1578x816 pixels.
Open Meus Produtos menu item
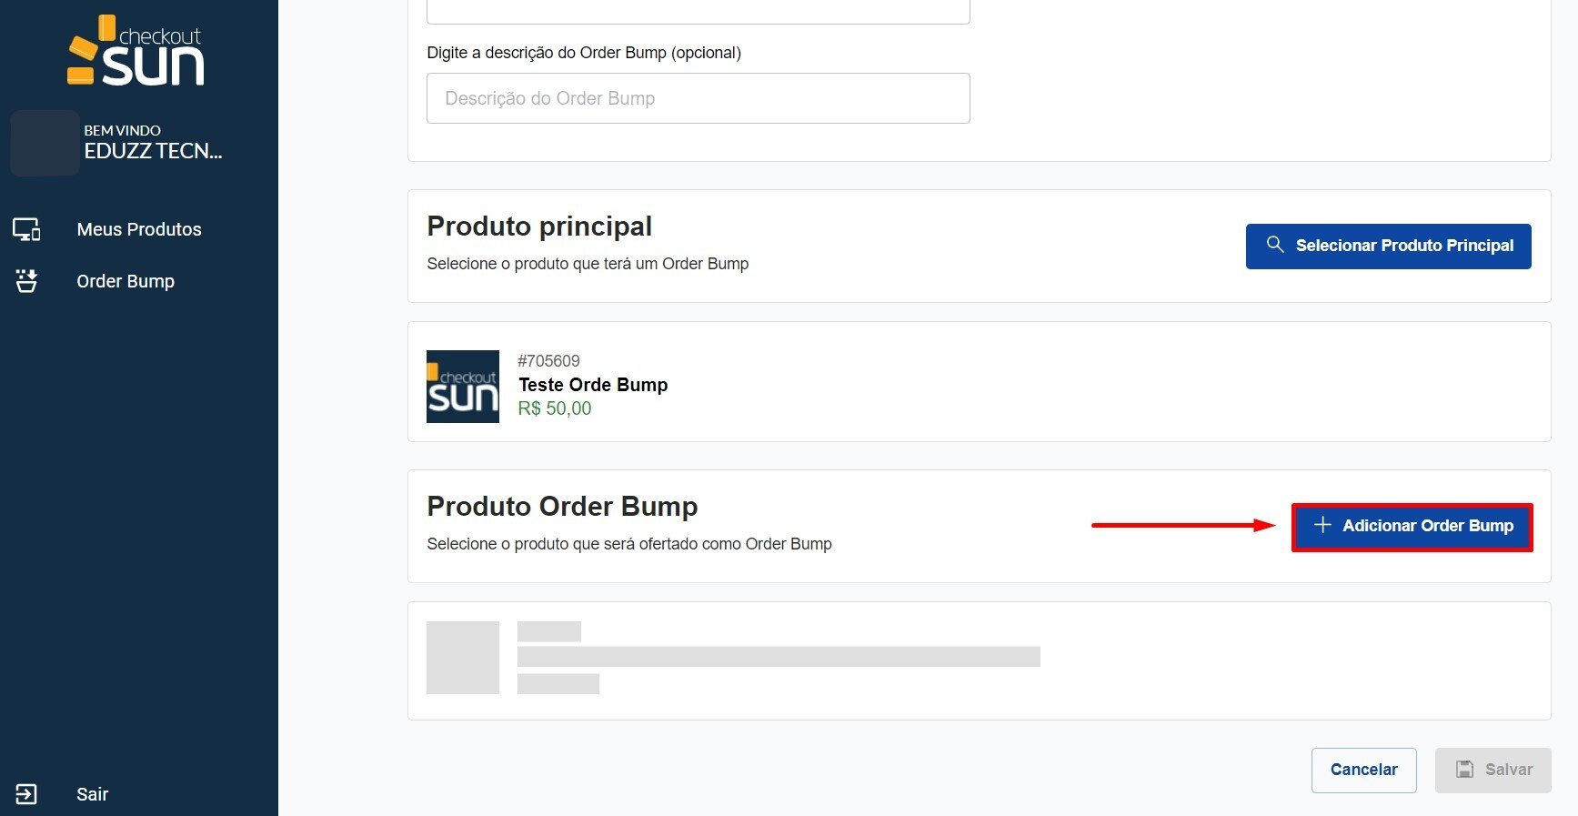click(x=139, y=229)
